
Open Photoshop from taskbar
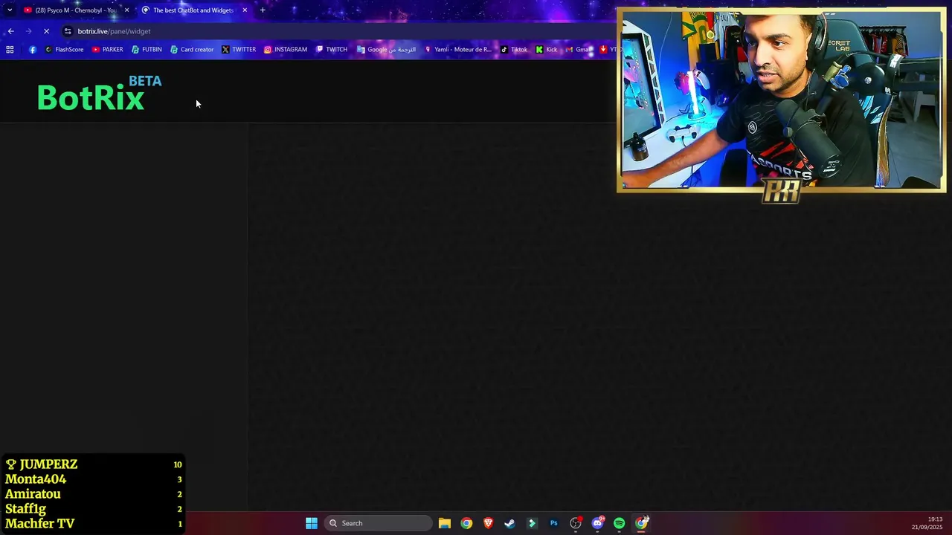pos(553,523)
